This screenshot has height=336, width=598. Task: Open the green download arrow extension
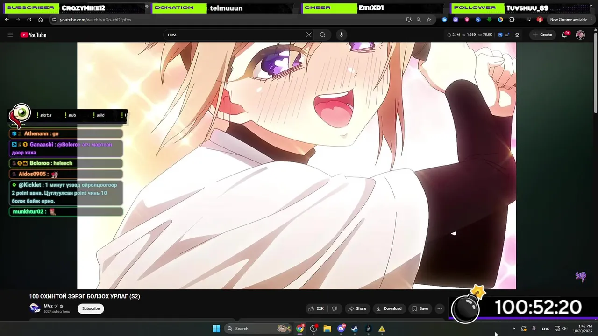point(489,20)
